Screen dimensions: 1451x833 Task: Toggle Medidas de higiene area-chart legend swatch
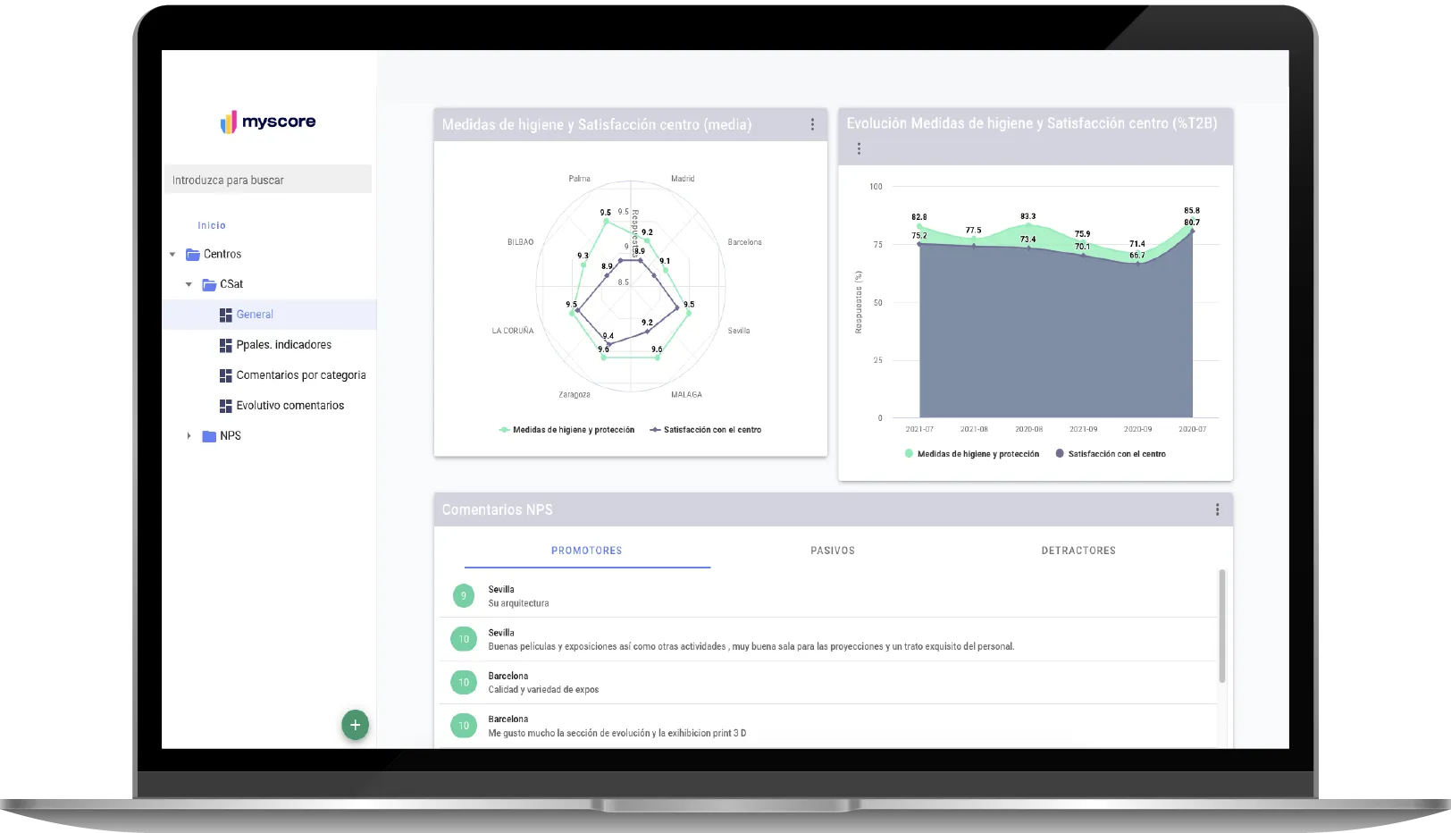coord(909,454)
